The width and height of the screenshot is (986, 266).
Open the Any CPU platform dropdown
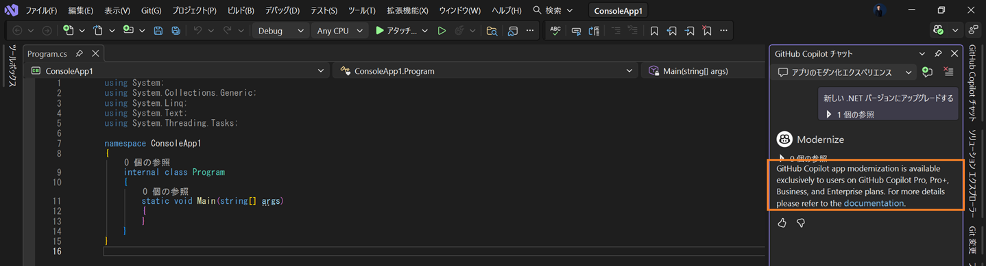point(339,31)
